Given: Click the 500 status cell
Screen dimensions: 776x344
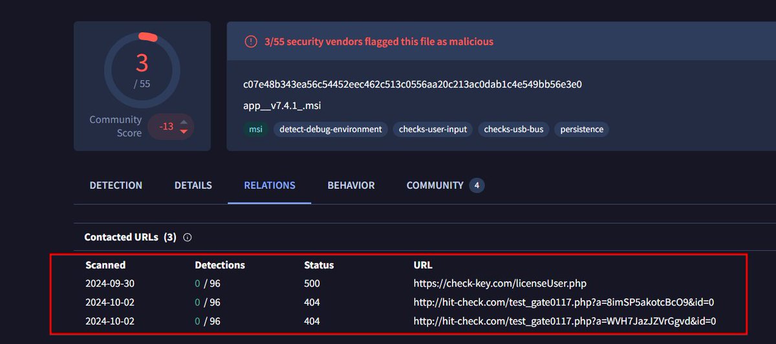Looking at the screenshot, I should click(312, 283).
